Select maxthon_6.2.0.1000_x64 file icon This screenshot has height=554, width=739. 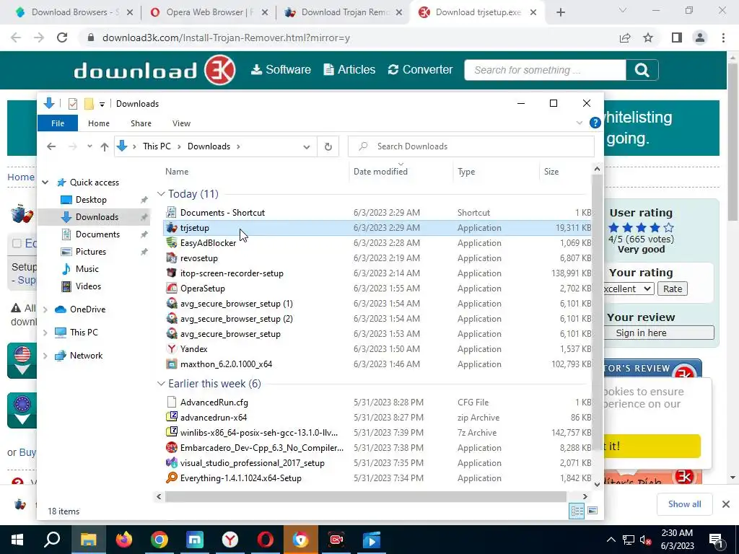point(172,364)
